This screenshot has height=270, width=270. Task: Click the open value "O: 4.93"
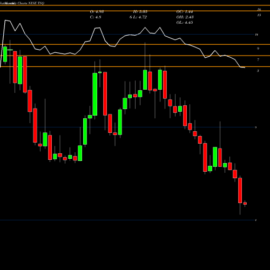coord(97,12)
